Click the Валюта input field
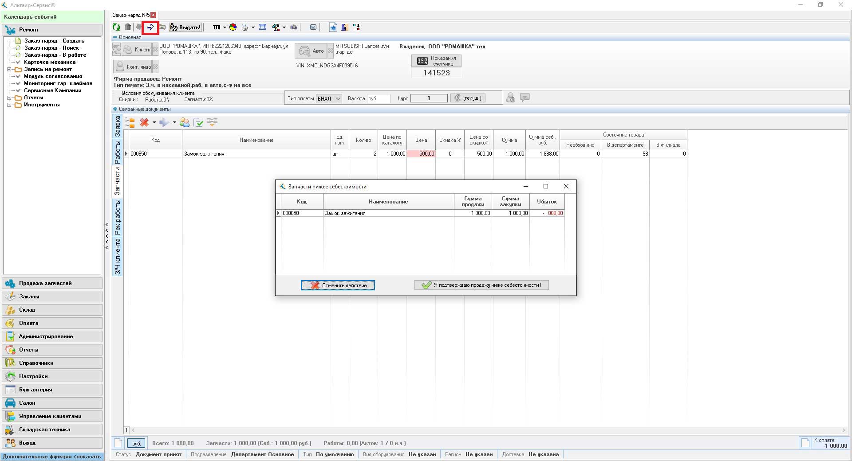 pyautogui.click(x=379, y=98)
